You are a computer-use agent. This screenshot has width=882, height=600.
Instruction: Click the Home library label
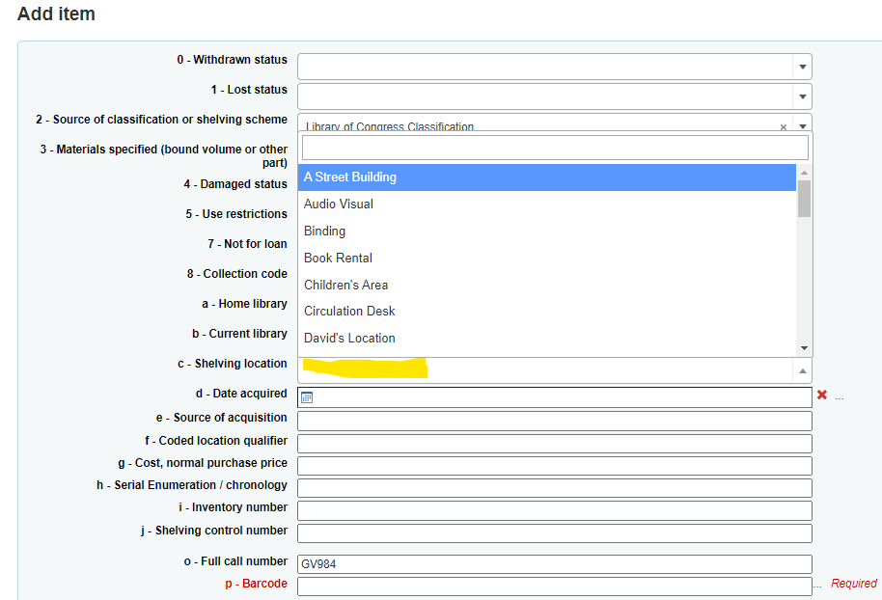(x=244, y=304)
